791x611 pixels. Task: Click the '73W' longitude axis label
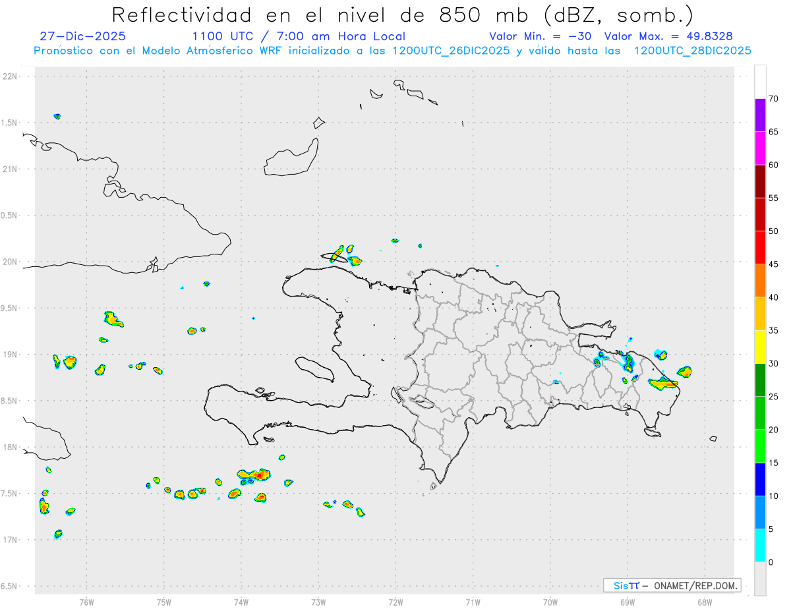tap(318, 602)
